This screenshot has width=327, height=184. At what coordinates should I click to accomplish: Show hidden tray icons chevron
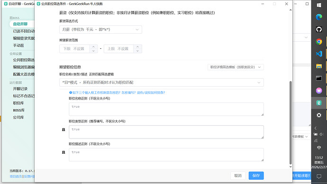316,128
